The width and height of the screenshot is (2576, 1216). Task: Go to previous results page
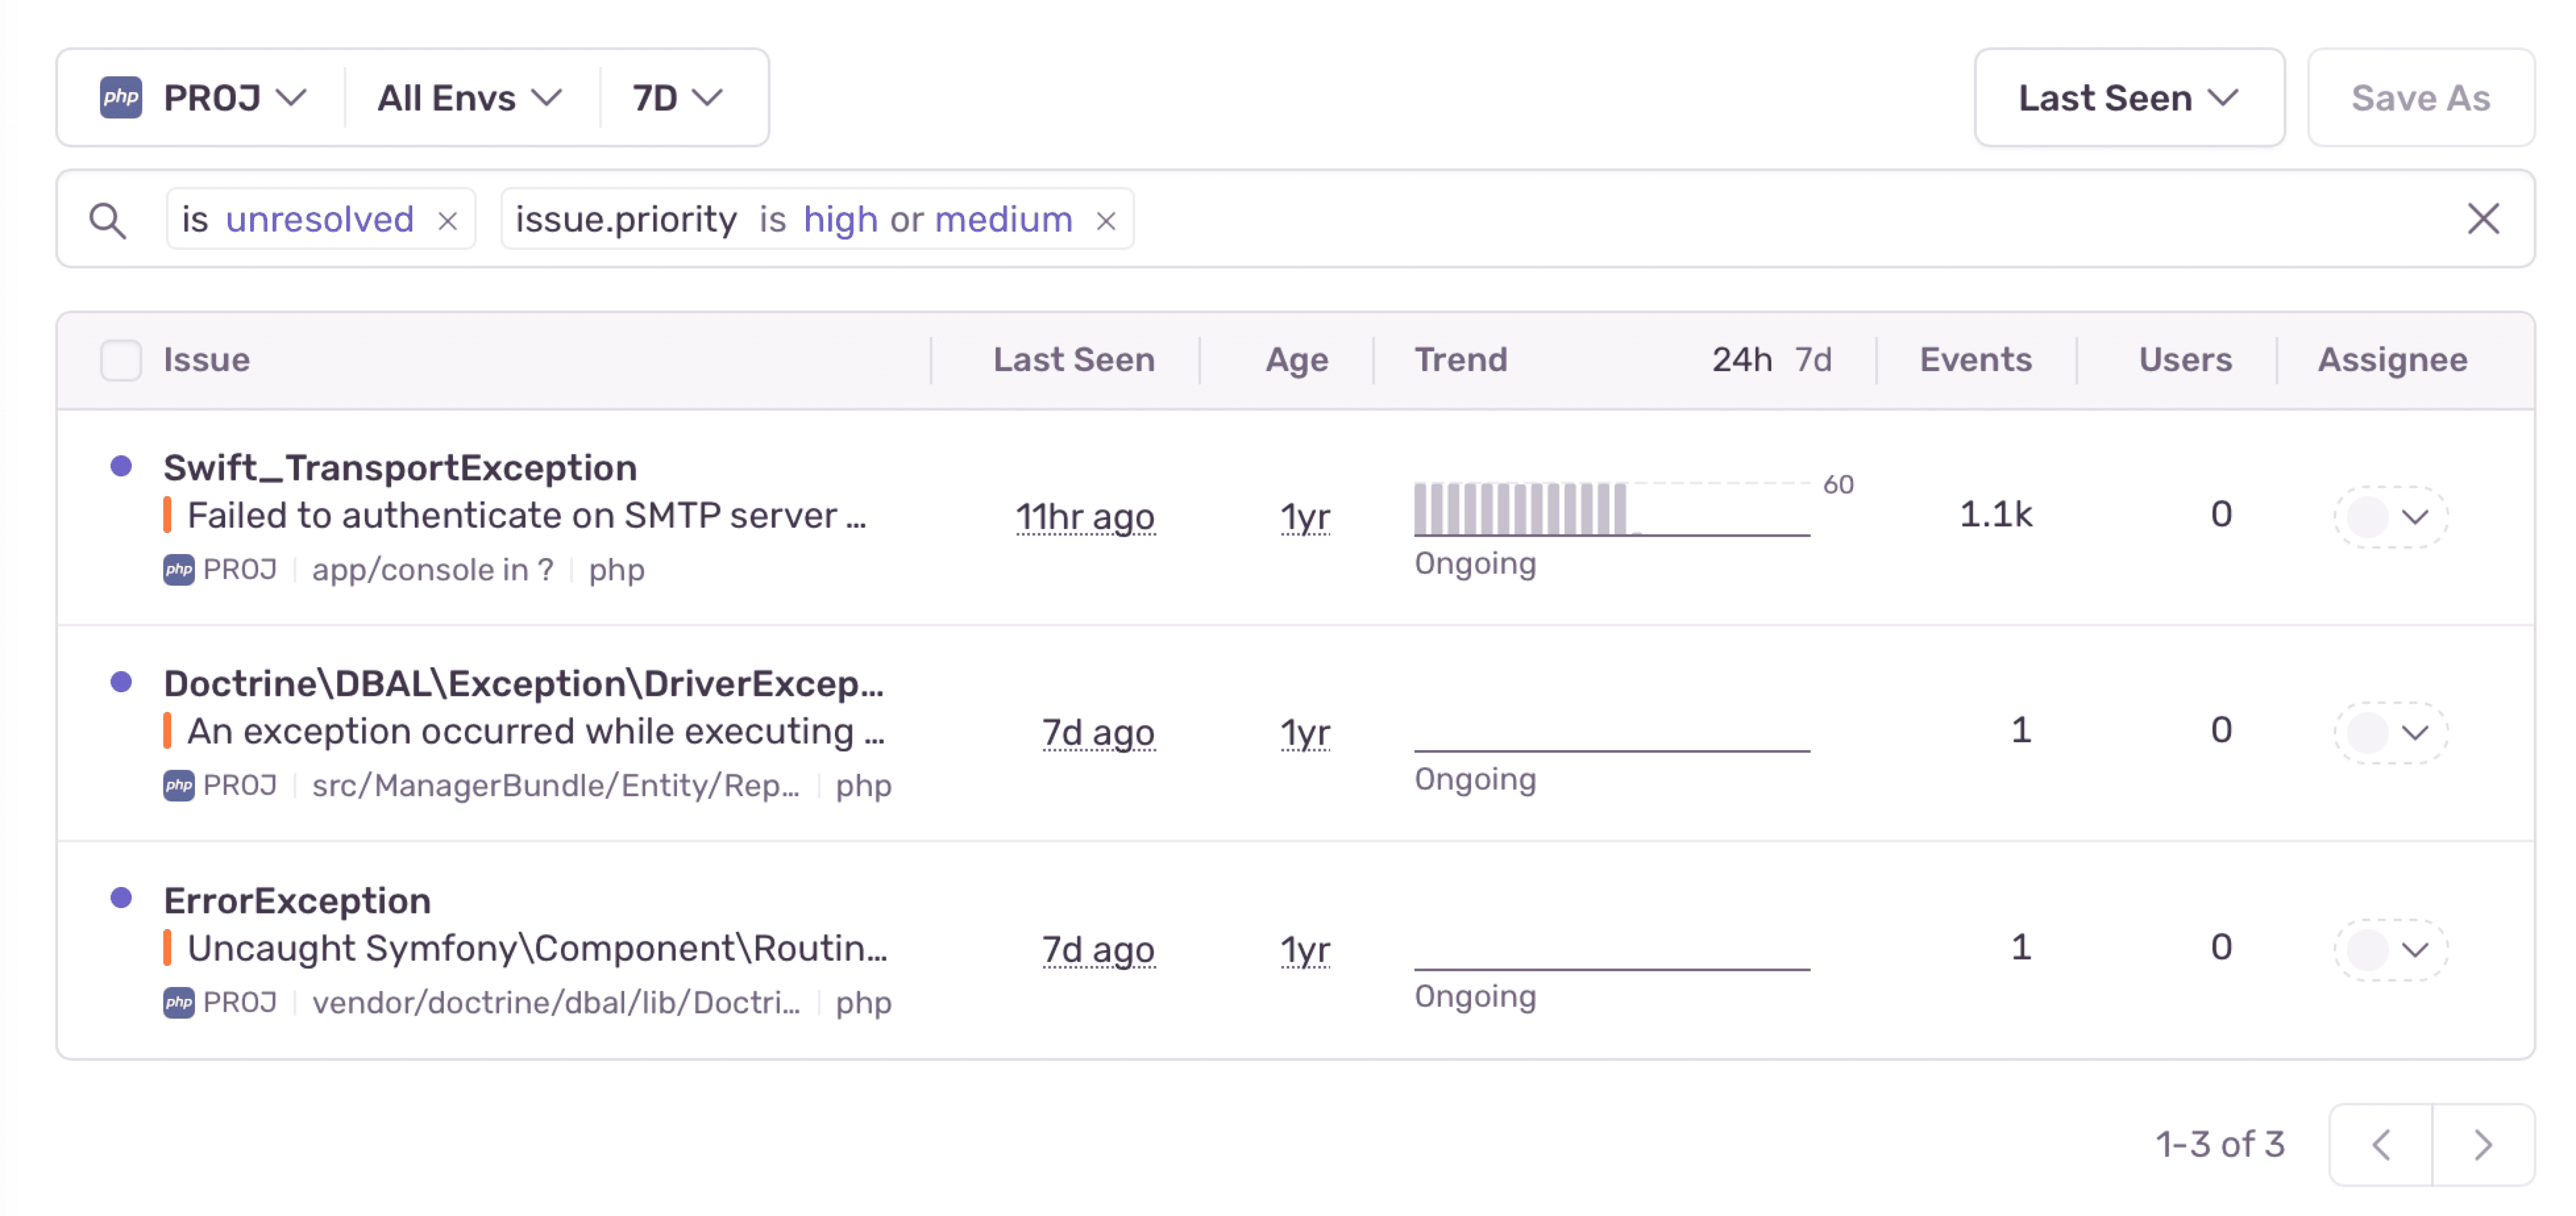pyautogui.click(x=2381, y=1144)
